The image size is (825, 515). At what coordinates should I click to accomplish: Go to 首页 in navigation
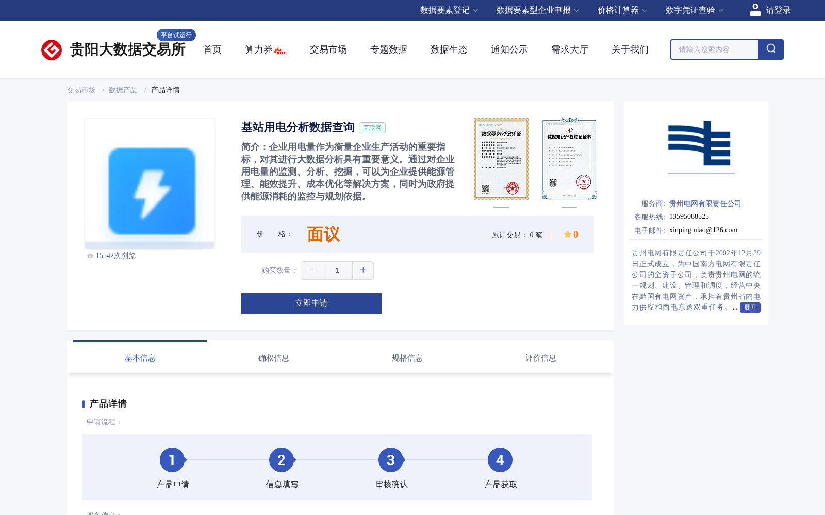[x=212, y=49]
